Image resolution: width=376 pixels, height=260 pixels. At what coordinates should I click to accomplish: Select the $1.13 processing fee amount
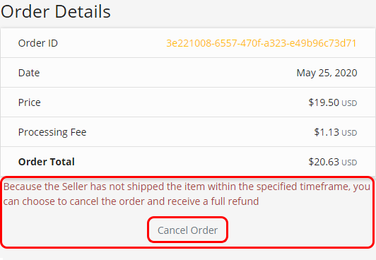point(327,132)
